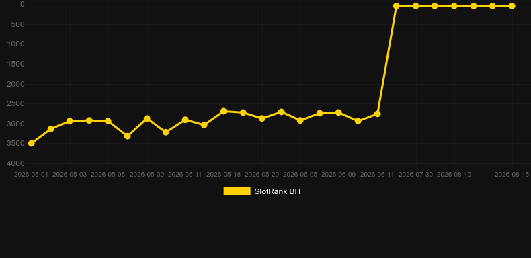Click the dip point between 2026-05-09 and 2026-05-11
The image size is (531, 258).
[165, 132]
